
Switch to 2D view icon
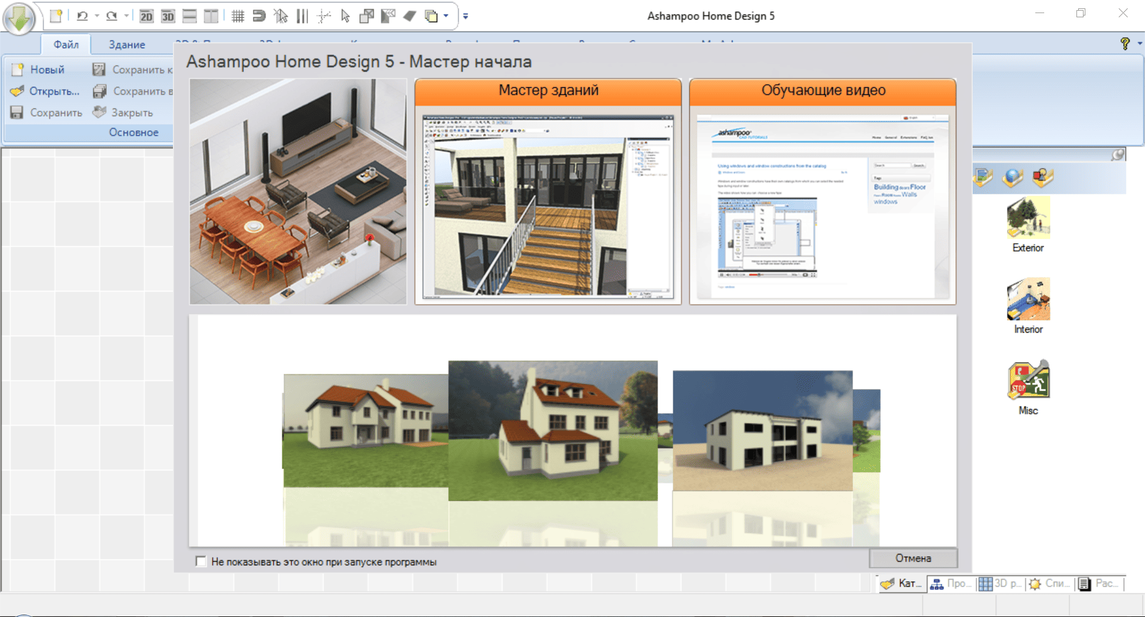tap(146, 16)
